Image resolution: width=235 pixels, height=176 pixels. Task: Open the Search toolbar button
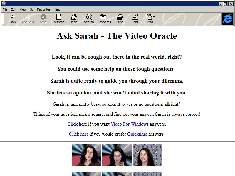(89, 19)
